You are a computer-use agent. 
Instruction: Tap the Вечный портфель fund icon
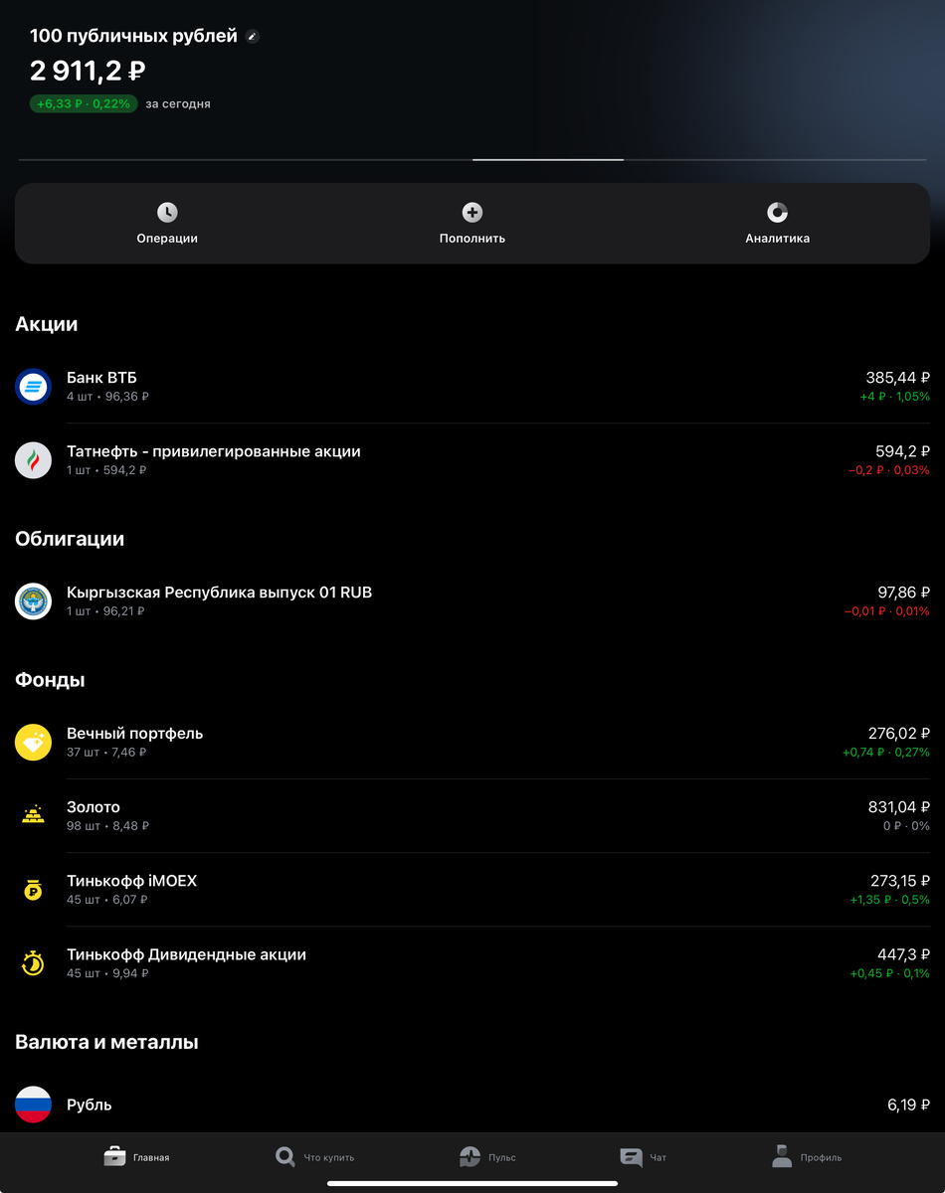click(x=33, y=743)
